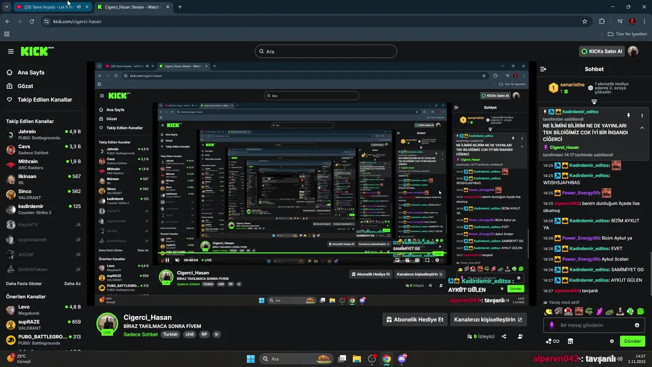Screen dimensions: 652x367
Task: Open the Takip Edilen Kanallar menu item
Action: pyautogui.click(x=39, y=100)
